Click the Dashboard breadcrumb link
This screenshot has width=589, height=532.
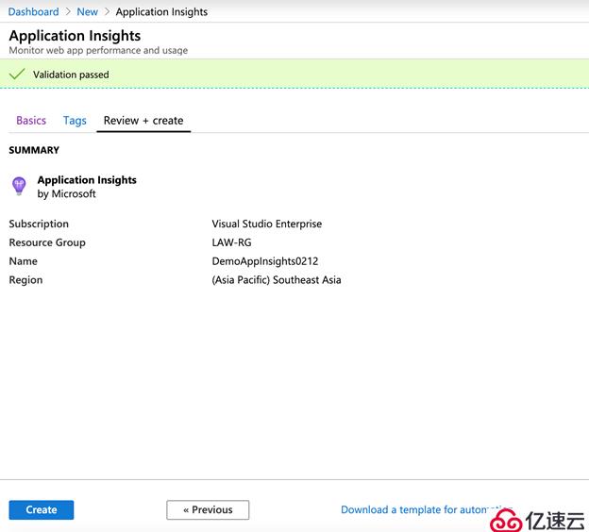pyautogui.click(x=33, y=12)
